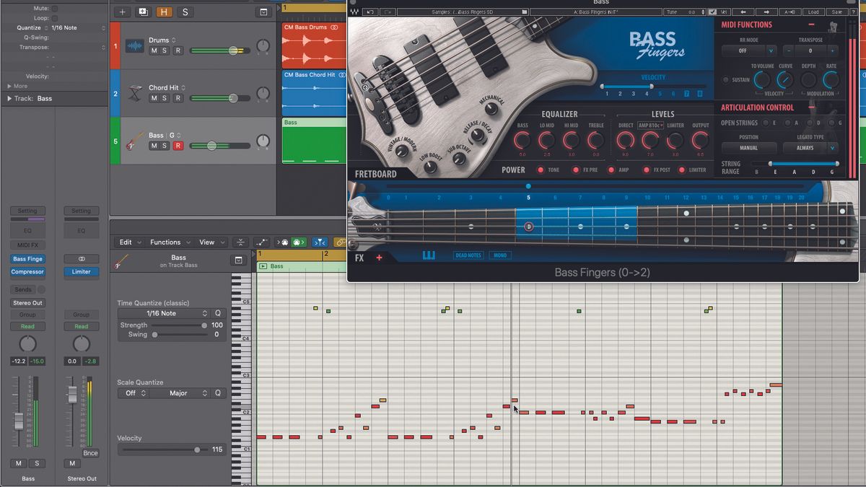Mute the Drums track

click(x=154, y=52)
